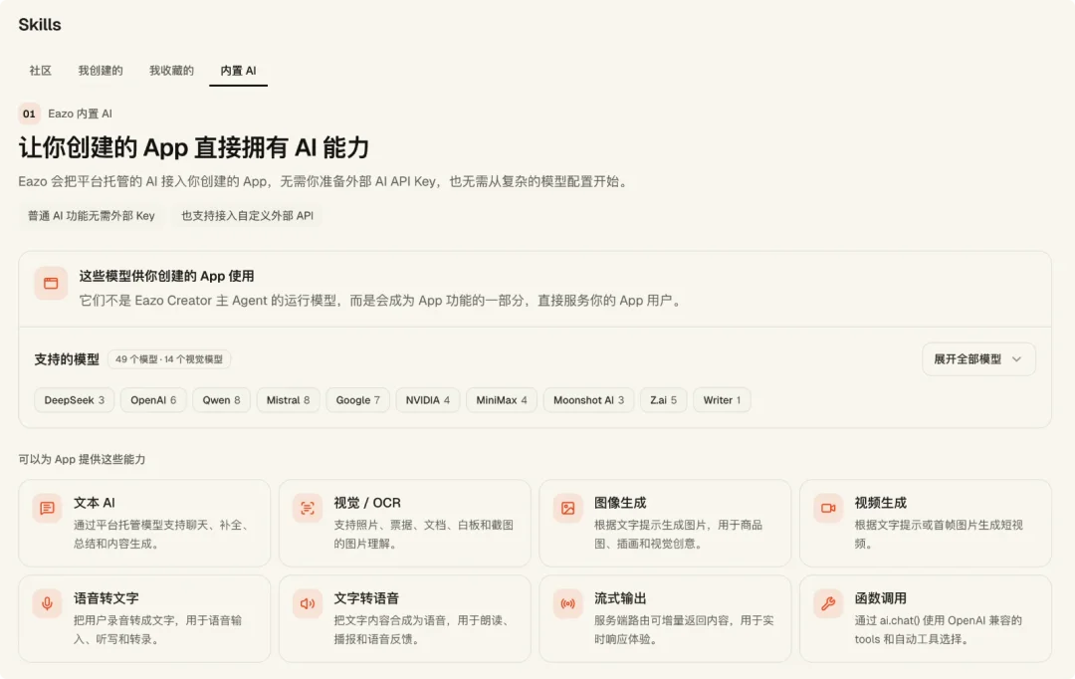Open the 我创建的 tab
The height and width of the screenshot is (679, 1075).
pos(101,71)
